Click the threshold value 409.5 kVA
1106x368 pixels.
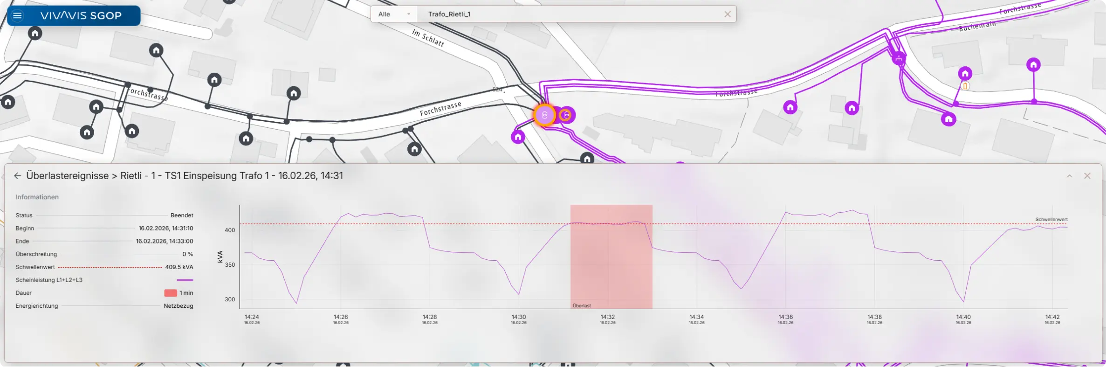pos(179,267)
